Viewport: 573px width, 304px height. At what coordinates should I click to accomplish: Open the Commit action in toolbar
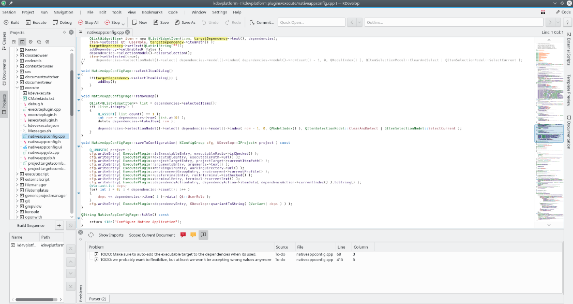pyautogui.click(x=262, y=22)
